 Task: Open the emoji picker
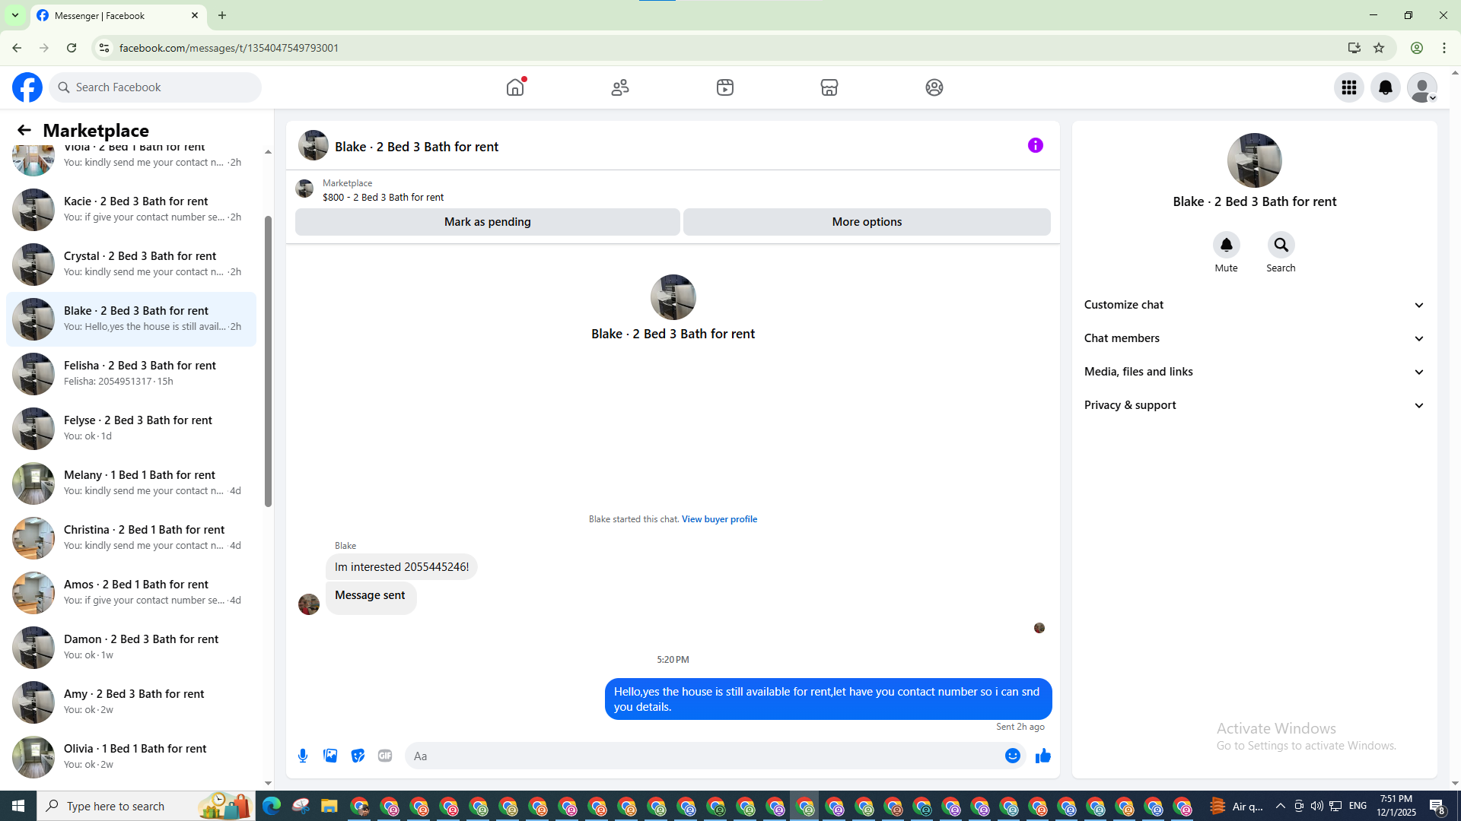1013,756
